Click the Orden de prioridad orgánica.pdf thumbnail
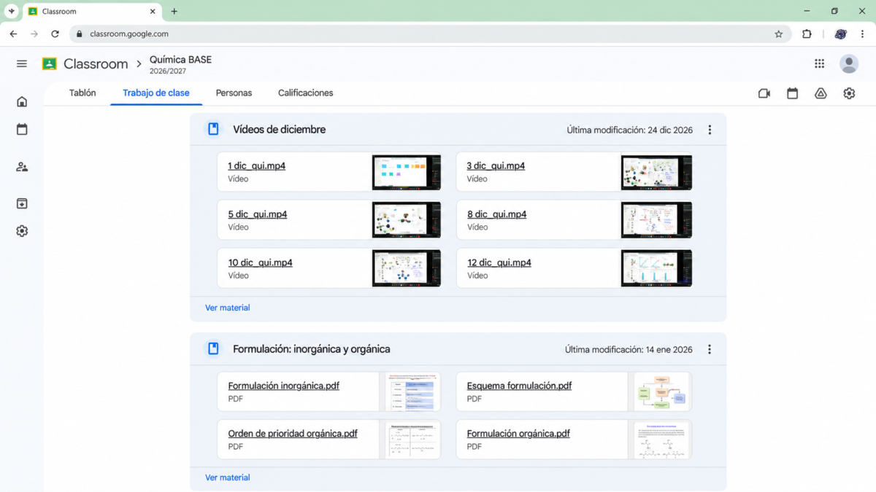876x492 pixels. 412,440
